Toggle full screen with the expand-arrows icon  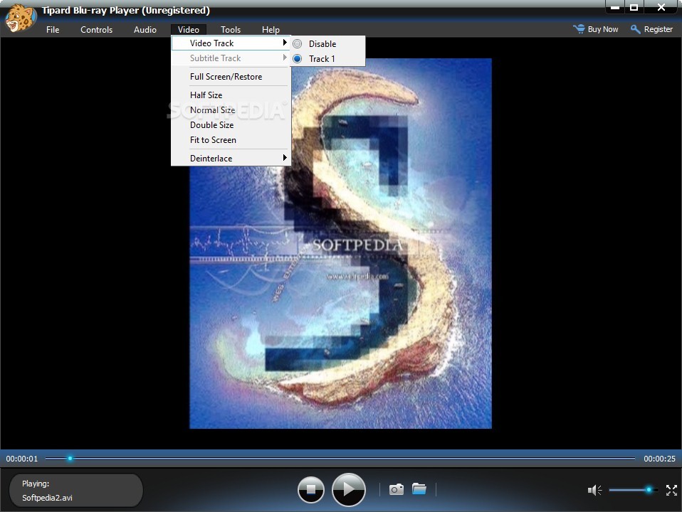[671, 490]
